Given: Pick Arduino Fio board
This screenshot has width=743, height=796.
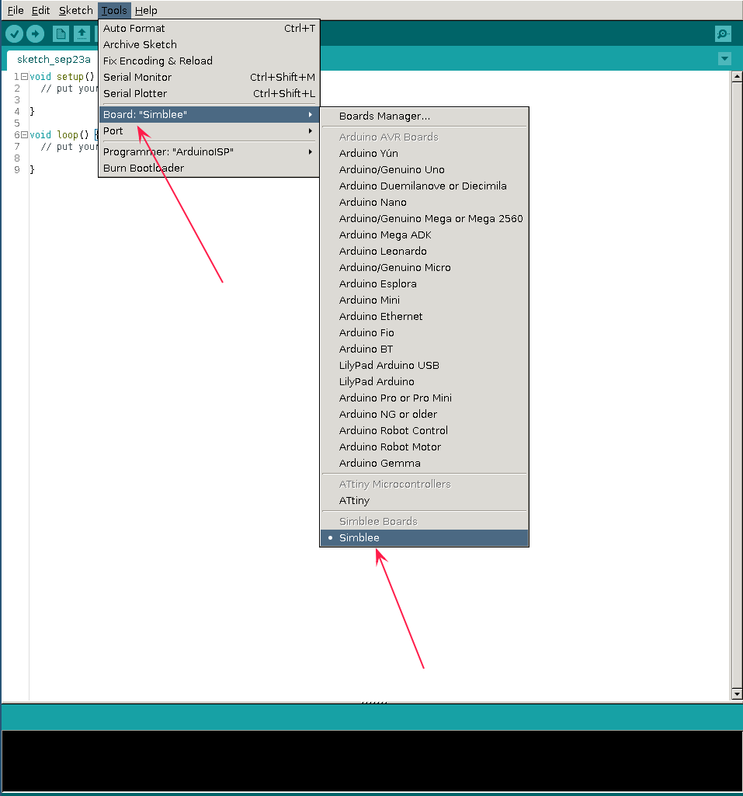Looking at the screenshot, I should (x=424, y=332).
